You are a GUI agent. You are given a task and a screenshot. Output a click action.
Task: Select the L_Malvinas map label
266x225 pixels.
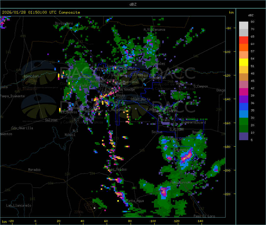(116, 110)
